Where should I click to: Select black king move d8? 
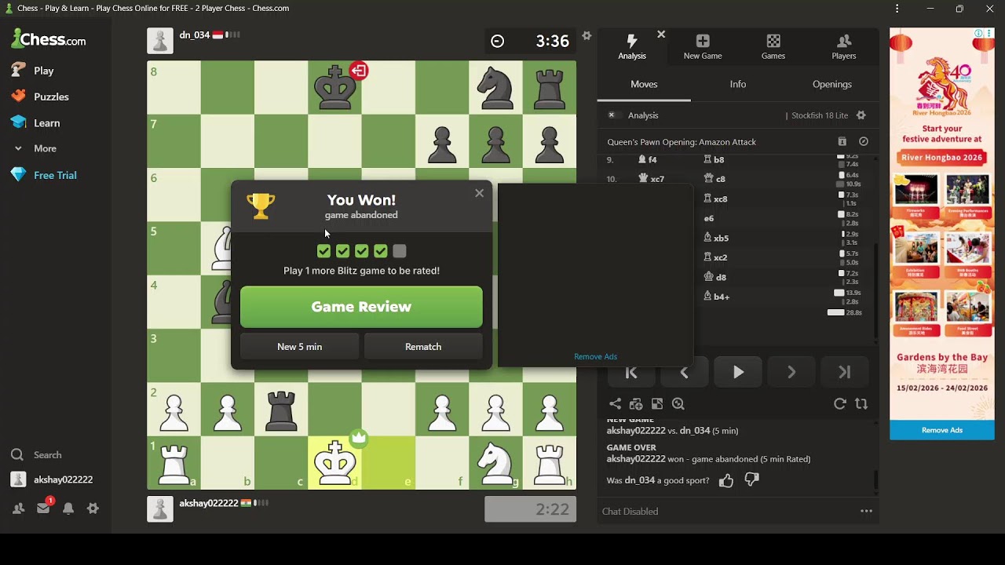click(715, 277)
